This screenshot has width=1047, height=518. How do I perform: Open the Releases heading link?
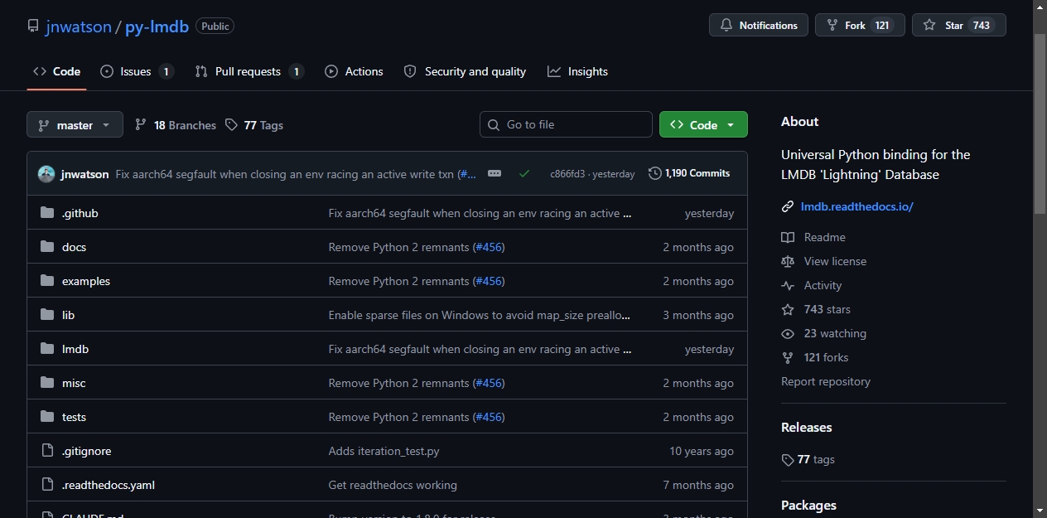click(807, 428)
